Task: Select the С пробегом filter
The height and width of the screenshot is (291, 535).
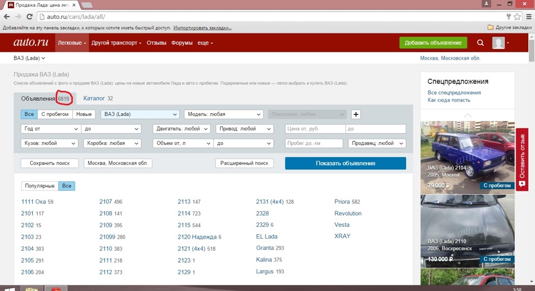Action: tap(55, 114)
